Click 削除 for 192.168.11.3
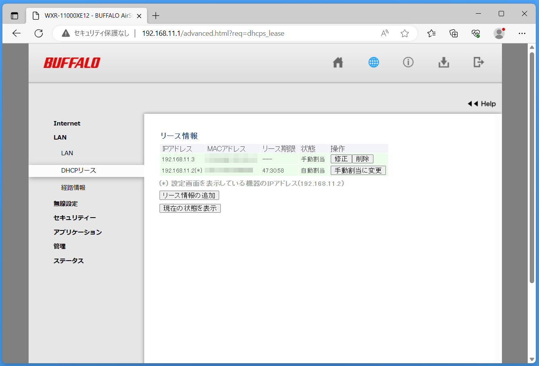The image size is (539, 366). tap(363, 159)
